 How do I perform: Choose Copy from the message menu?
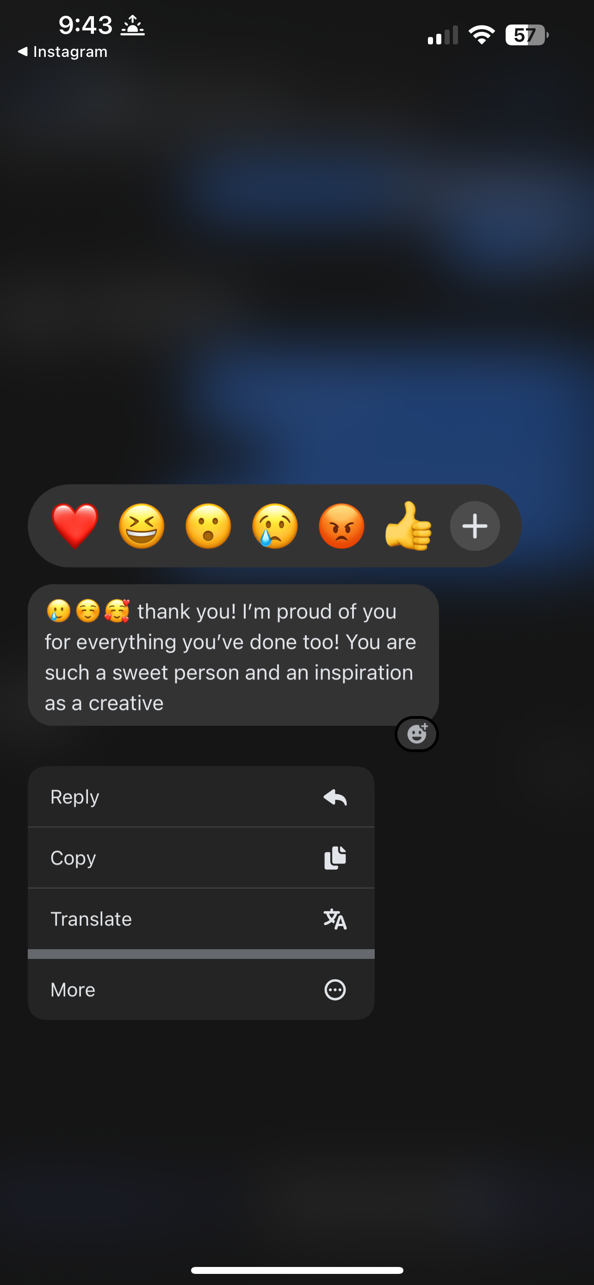[201, 858]
